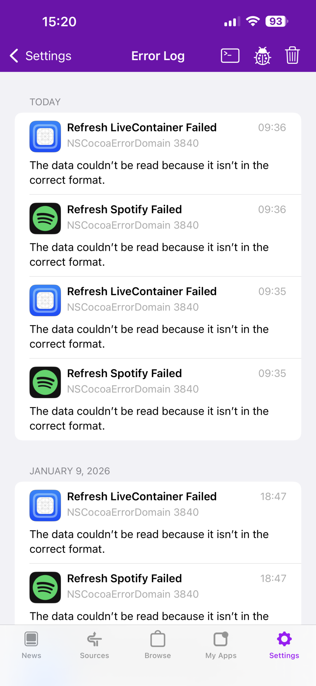Open January 9 Refresh LiveContainer Failed title
This screenshot has width=316, height=686.
pos(142,497)
